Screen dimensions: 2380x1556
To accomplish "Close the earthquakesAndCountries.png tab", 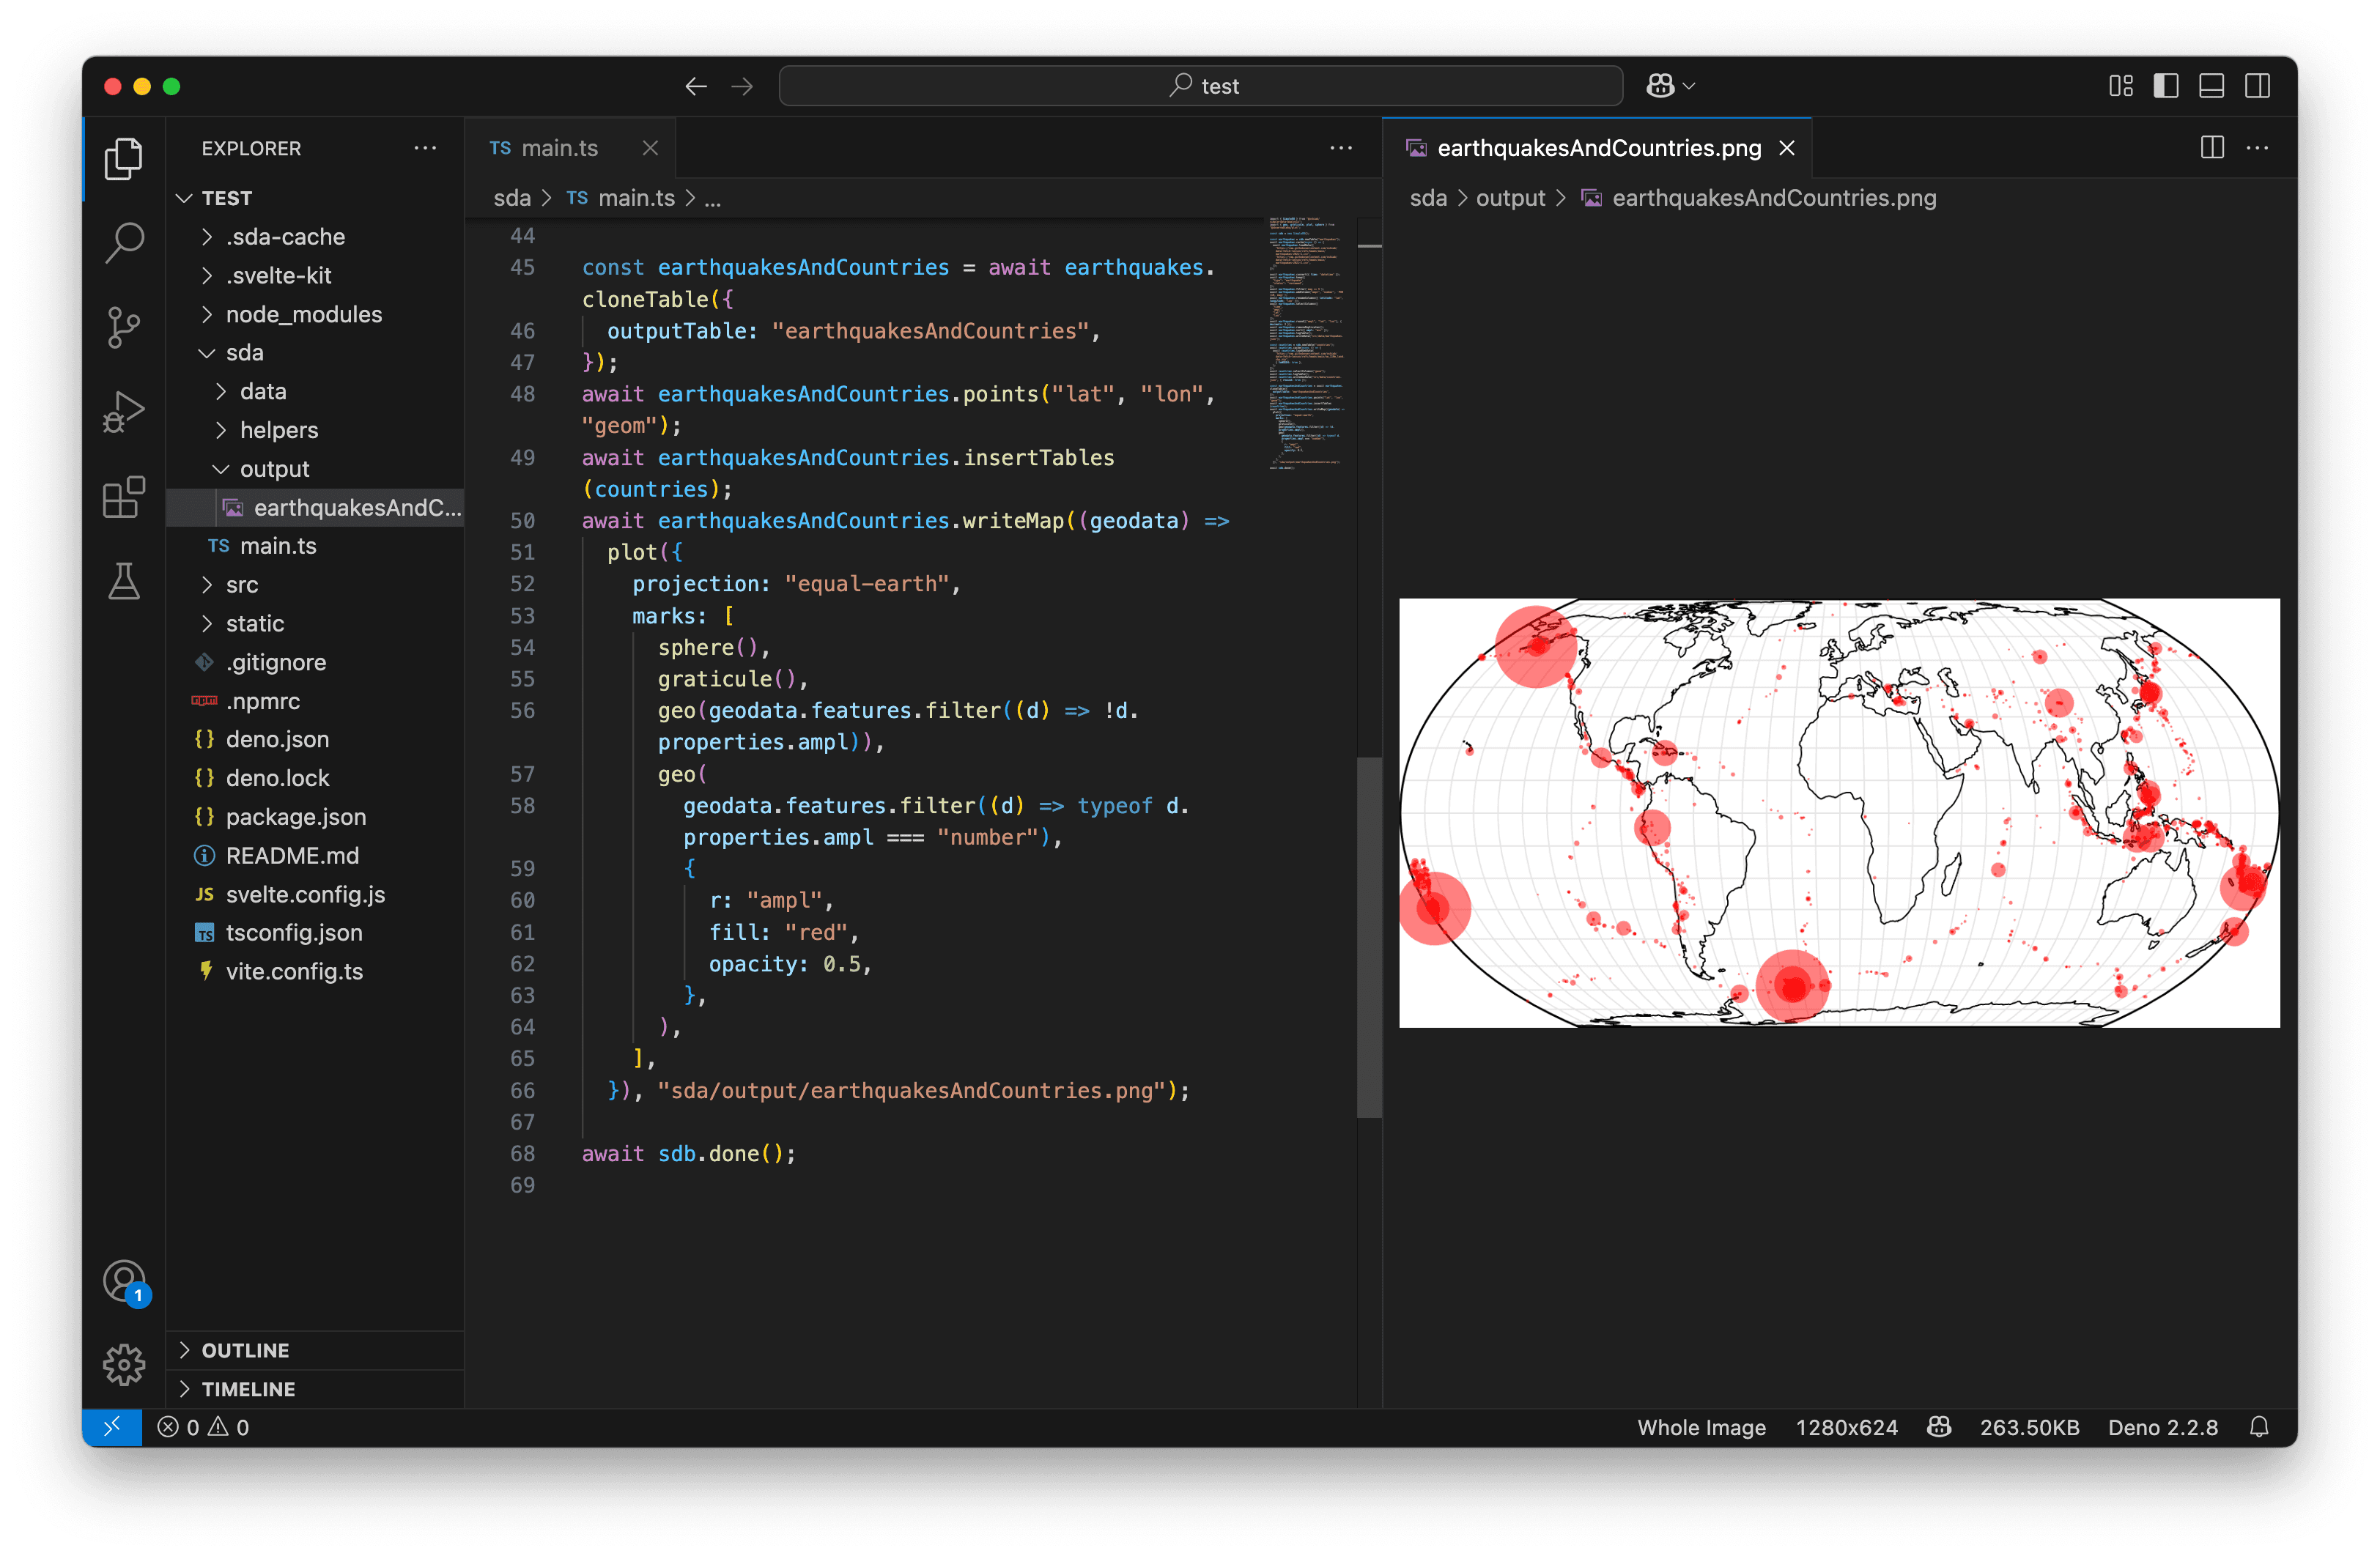I will coord(1787,148).
